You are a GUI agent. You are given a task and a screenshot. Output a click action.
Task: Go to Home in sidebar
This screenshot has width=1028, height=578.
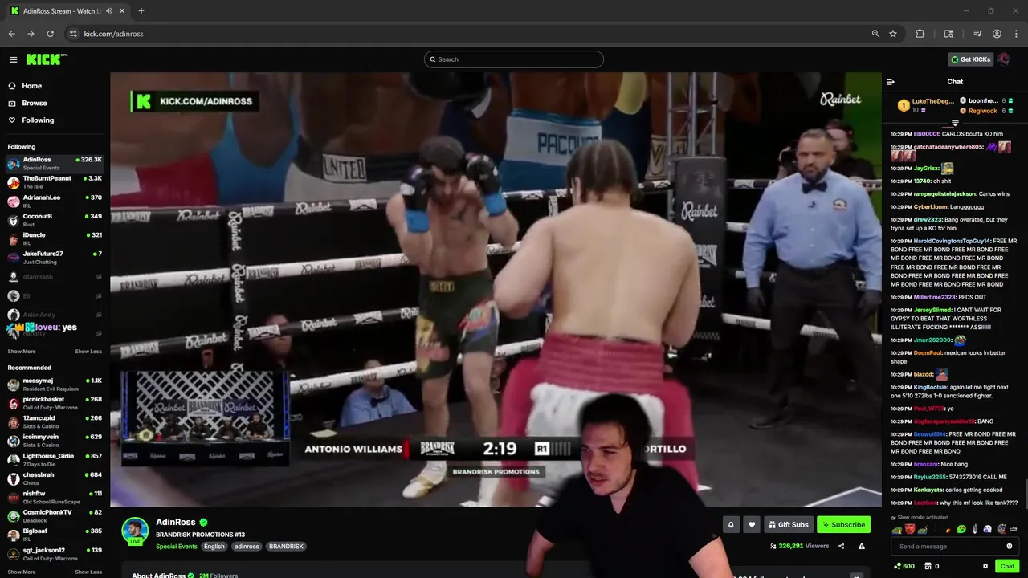pos(32,86)
